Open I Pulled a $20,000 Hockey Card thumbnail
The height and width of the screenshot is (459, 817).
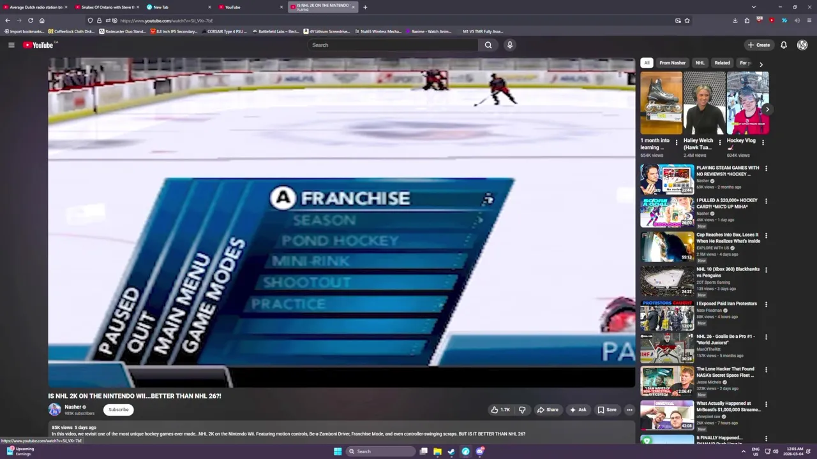[667, 212]
